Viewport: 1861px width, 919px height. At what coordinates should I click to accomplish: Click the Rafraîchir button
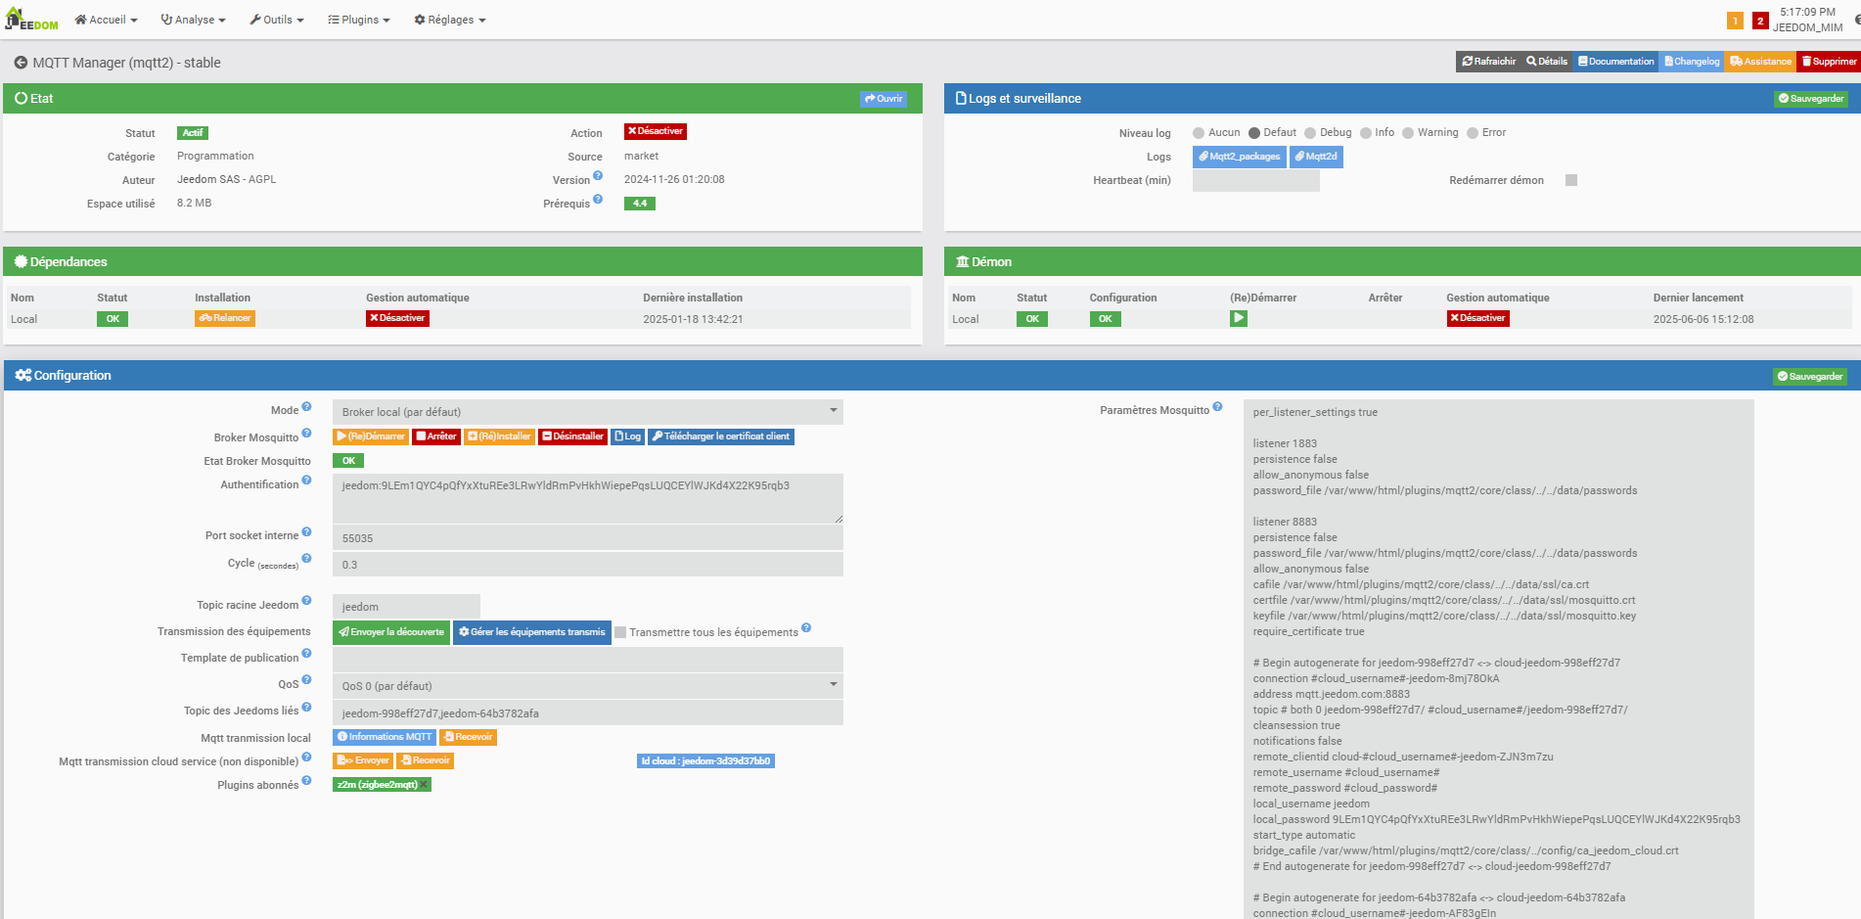(x=1488, y=62)
